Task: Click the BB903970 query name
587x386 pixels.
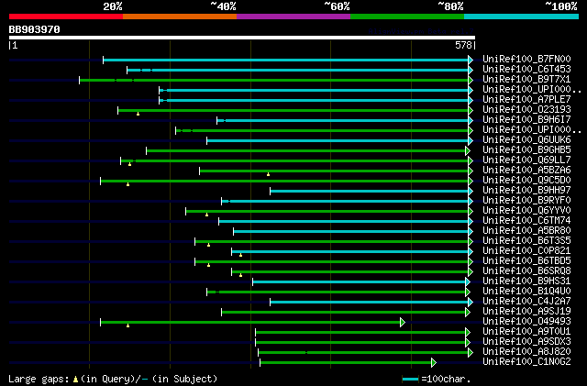Action: click(x=35, y=29)
